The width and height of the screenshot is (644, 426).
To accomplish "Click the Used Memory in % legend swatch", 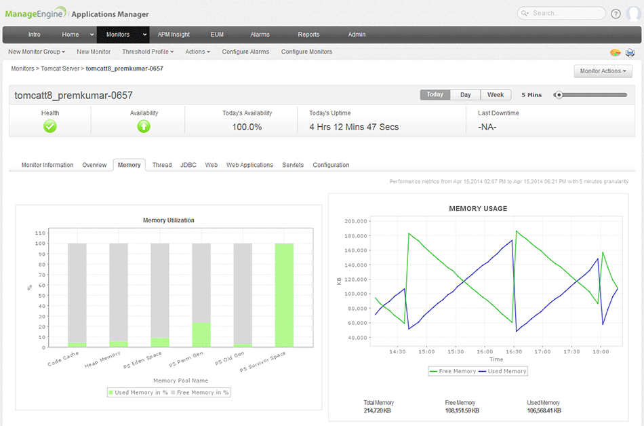I will [x=110, y=393].
